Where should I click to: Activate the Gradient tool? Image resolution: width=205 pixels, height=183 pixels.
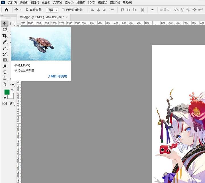pos(5,60)
